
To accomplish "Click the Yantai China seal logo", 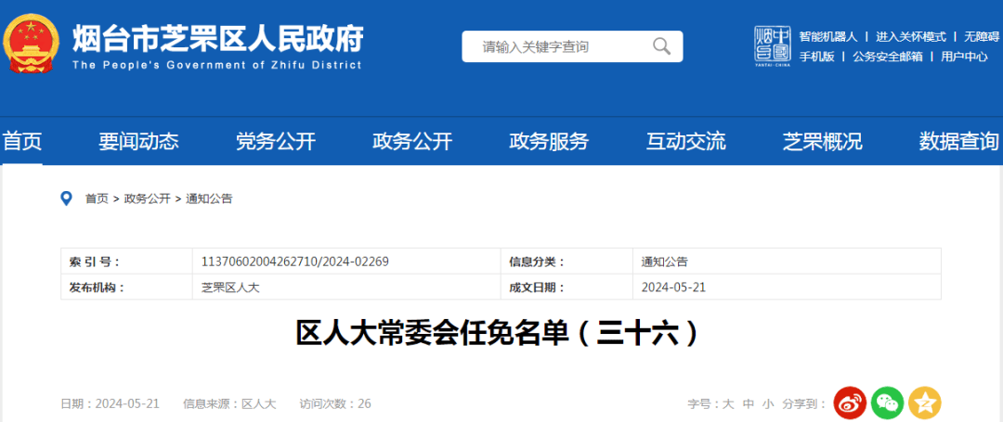I will (772, 45).
